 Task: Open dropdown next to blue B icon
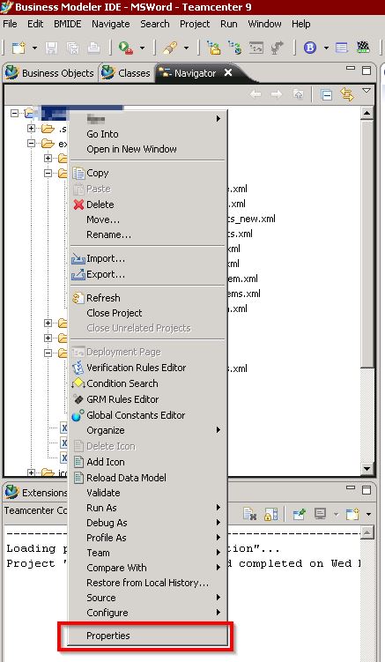tap(326, 48)
